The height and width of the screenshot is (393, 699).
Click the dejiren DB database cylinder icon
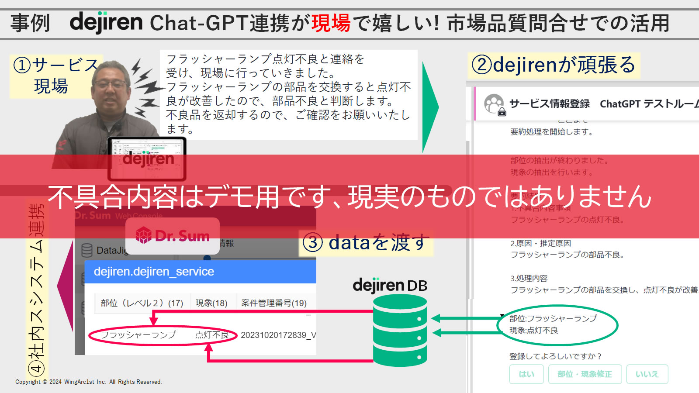(x=400, y=330)
